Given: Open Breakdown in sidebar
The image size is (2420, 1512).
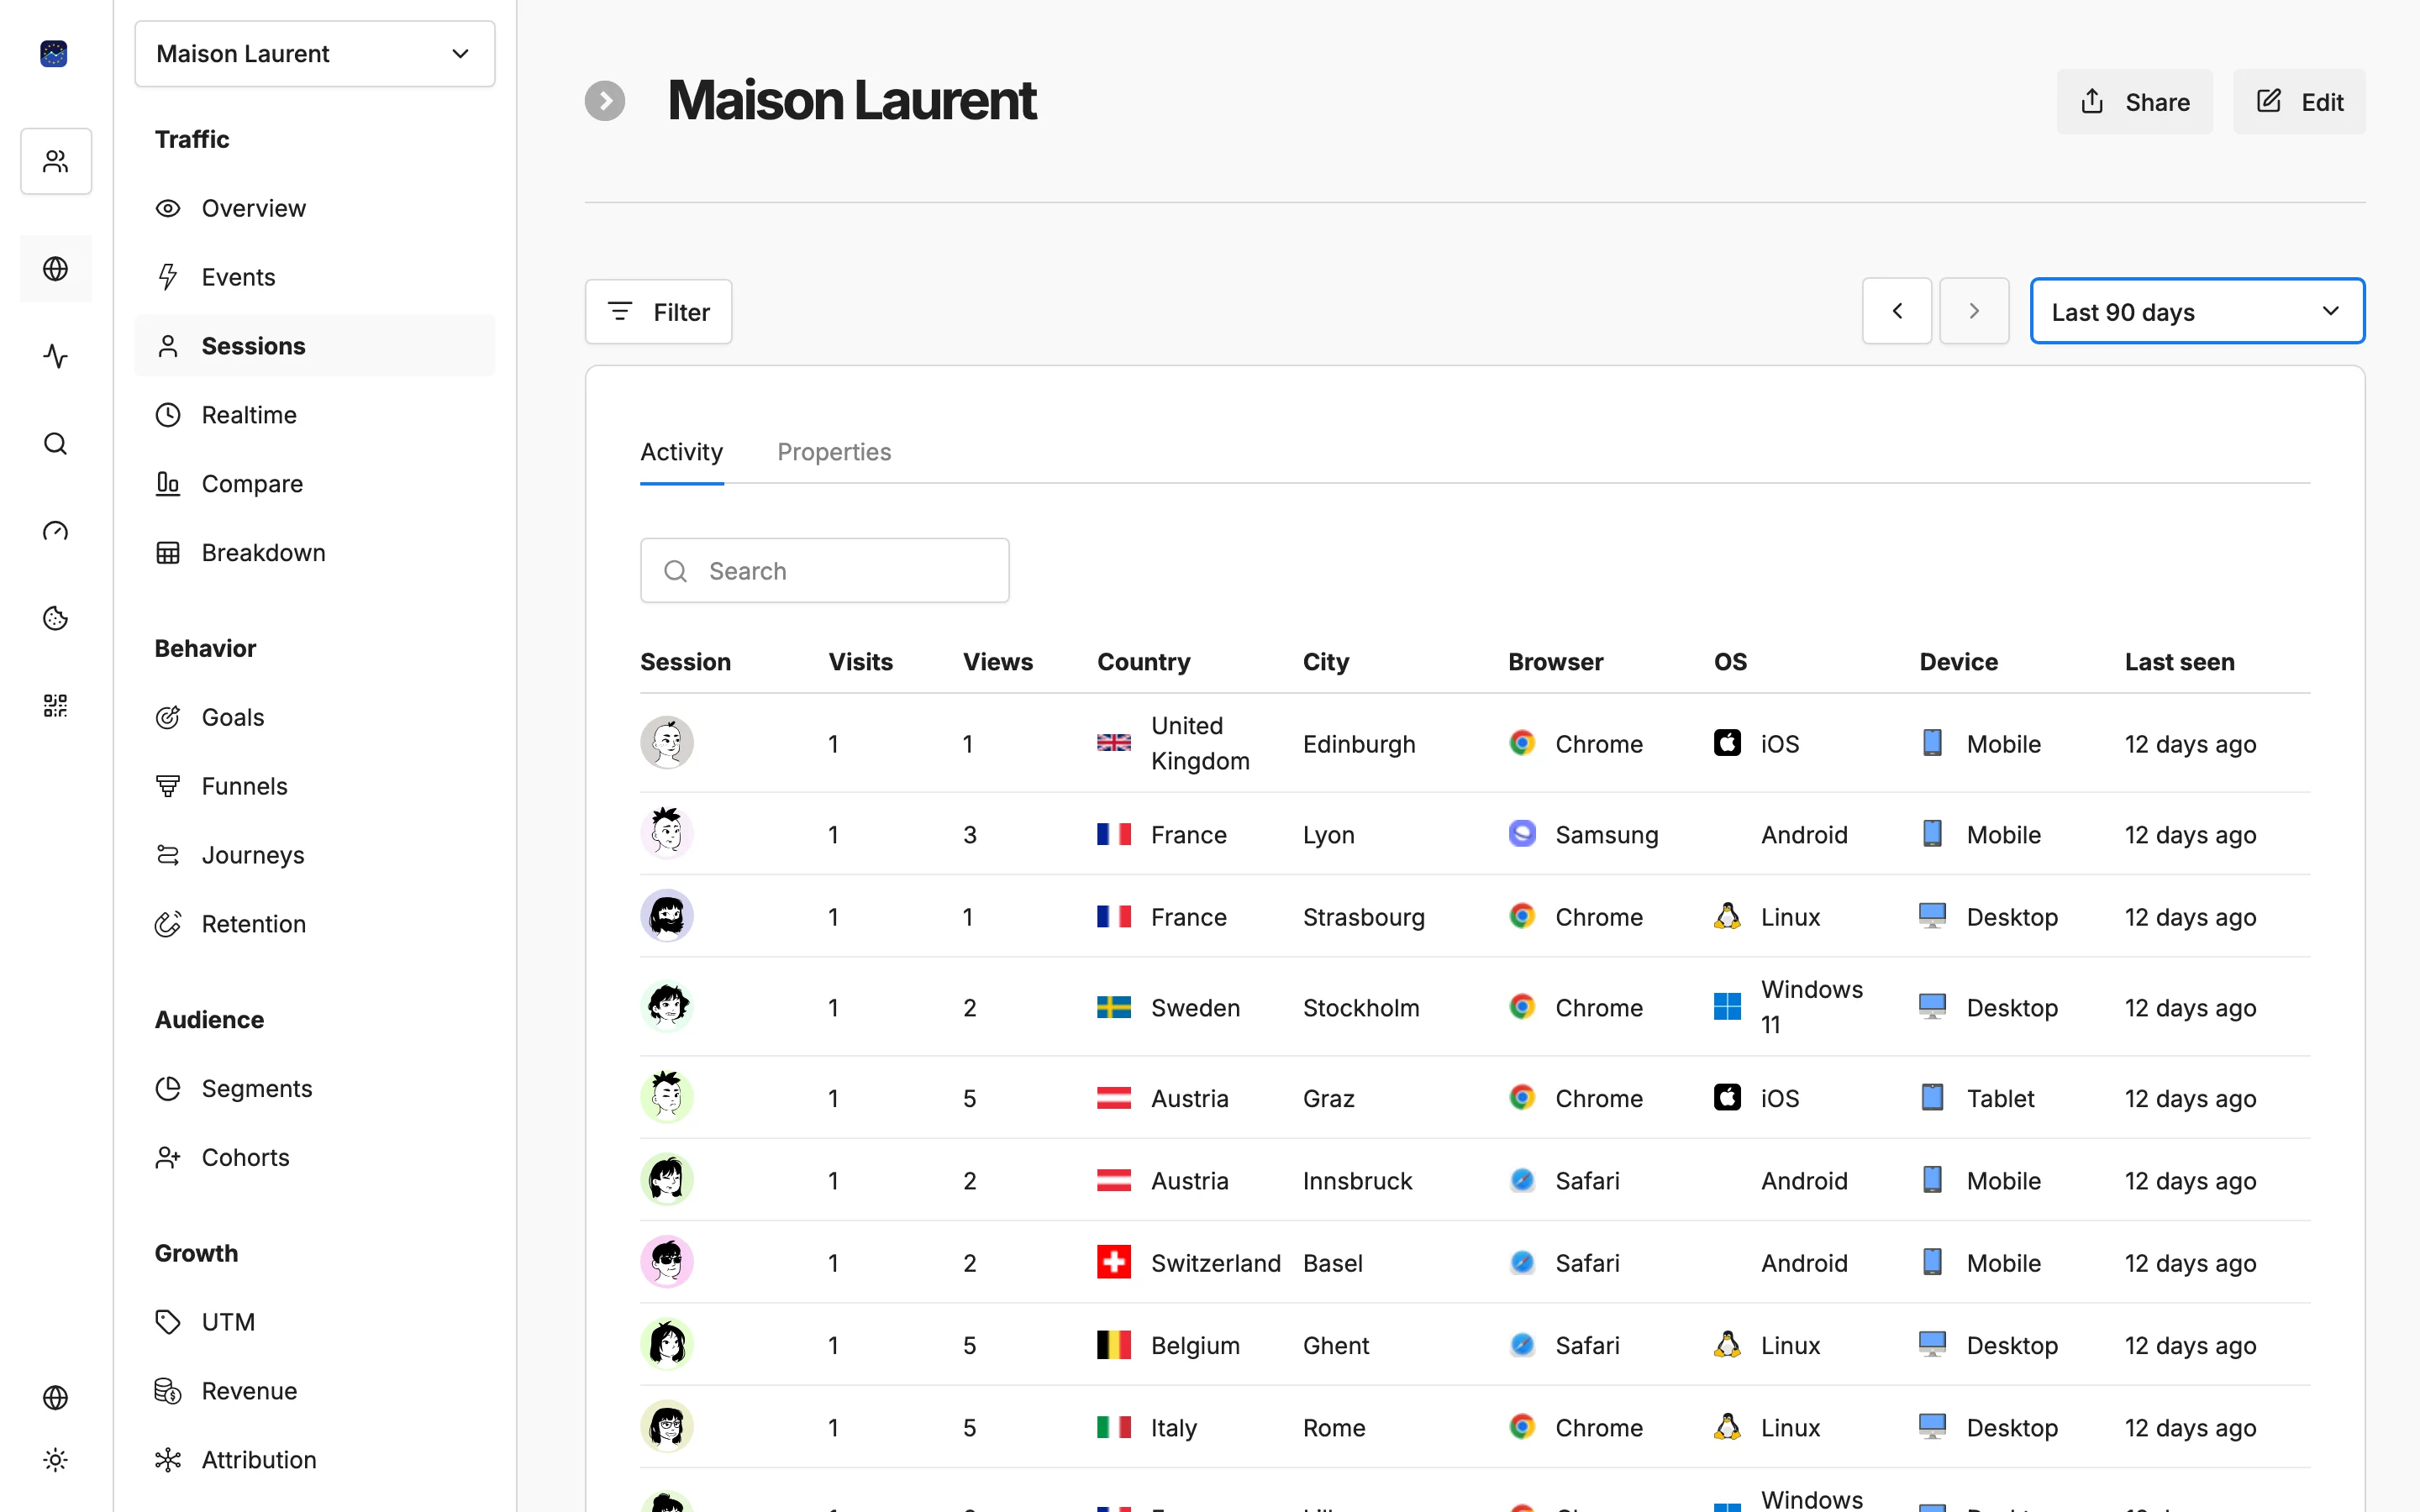Looking at the screenshot, I should coord(315,553).
